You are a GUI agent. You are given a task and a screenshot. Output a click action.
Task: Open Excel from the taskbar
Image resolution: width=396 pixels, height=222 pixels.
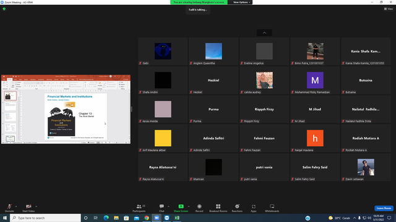point(177,218)
